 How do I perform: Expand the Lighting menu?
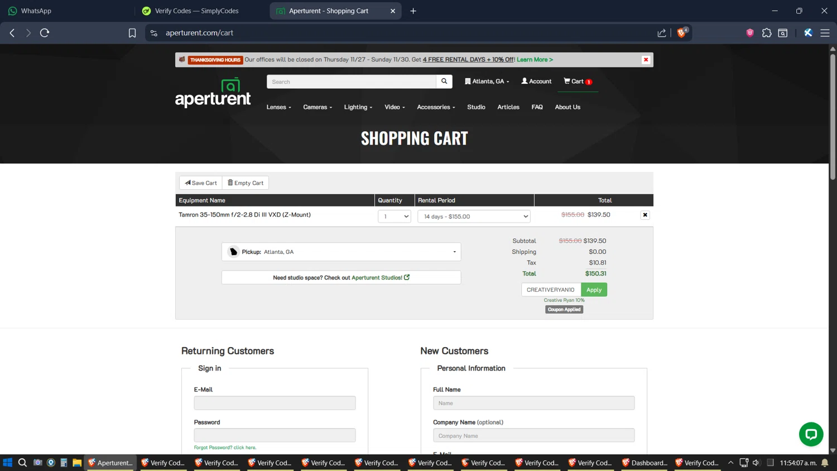click(358, 107)
